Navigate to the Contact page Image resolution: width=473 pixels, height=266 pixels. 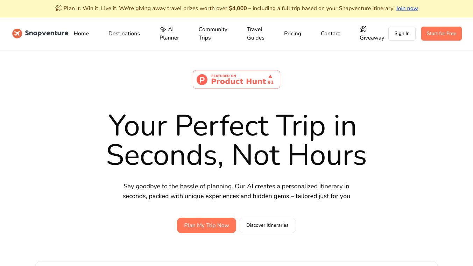330,34
